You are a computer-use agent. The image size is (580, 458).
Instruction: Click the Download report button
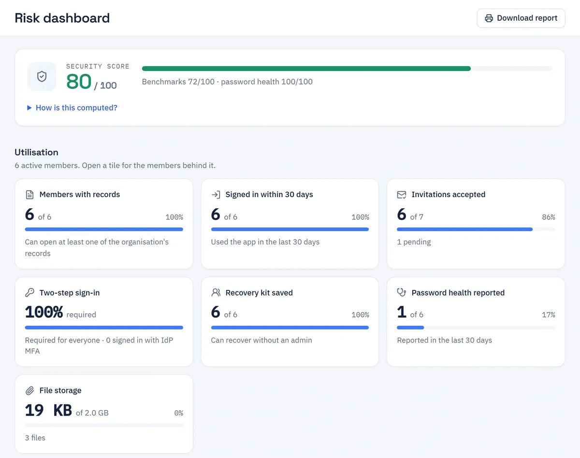pyautogui.click(x=521, y=18)
